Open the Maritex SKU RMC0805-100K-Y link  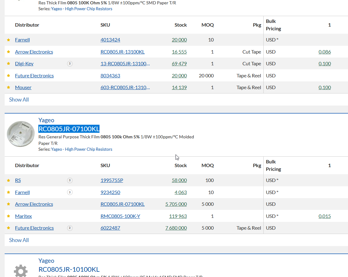(x=120, y=216)
